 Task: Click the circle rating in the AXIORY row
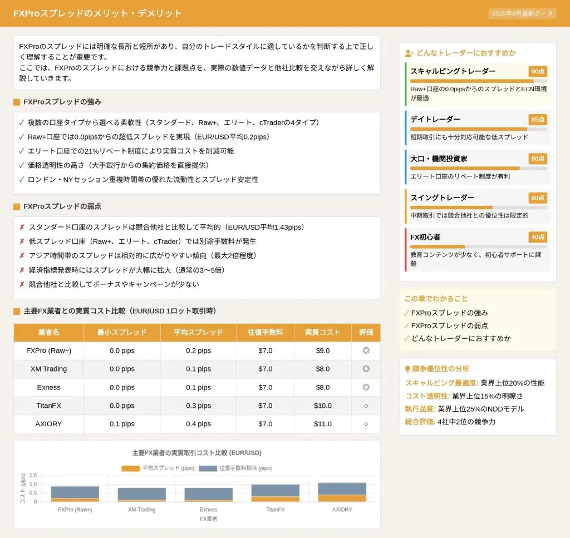[366, 424]
